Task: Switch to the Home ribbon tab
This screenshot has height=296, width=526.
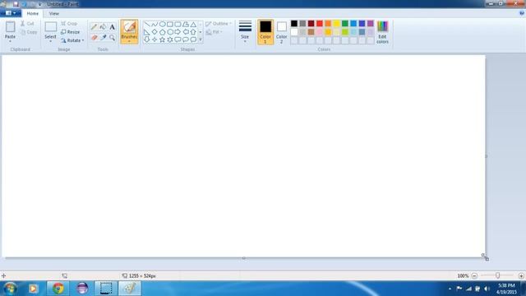Action: (x=33, y=13)
